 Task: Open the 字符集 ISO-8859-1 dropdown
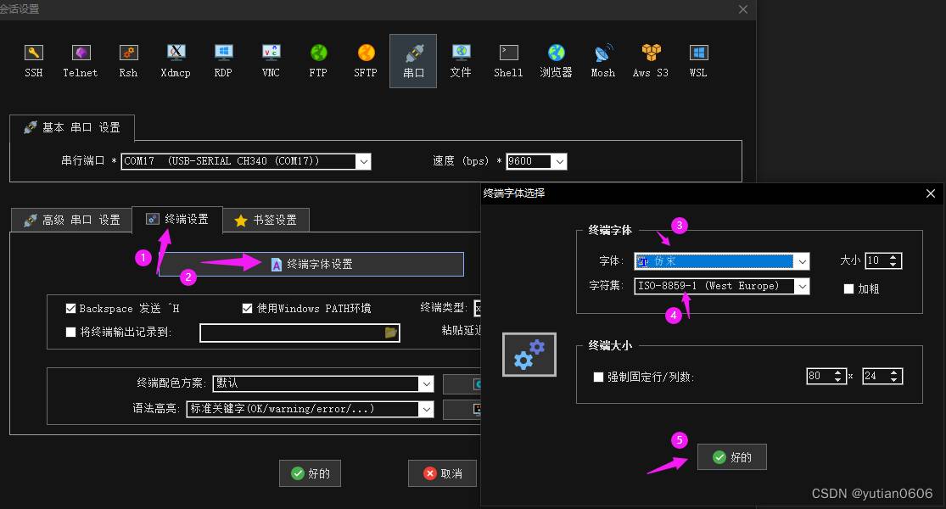(802, 287)
